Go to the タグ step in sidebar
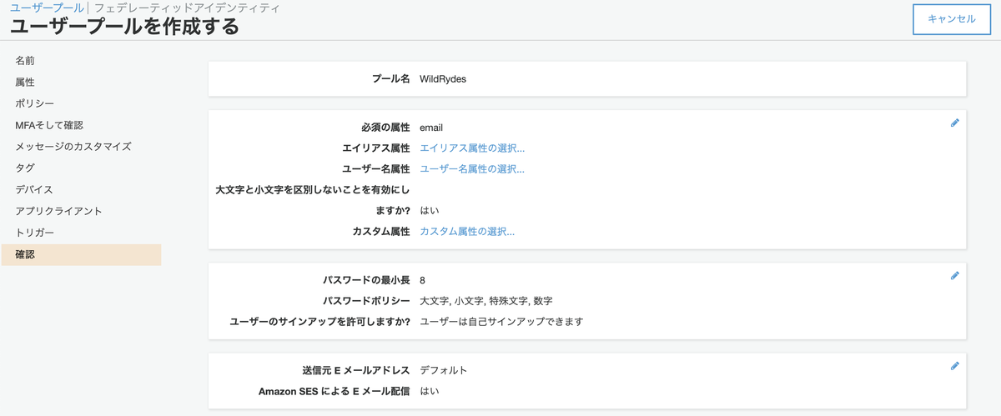Viewport: 1001px width, 416px height. [x=25, y=168]
